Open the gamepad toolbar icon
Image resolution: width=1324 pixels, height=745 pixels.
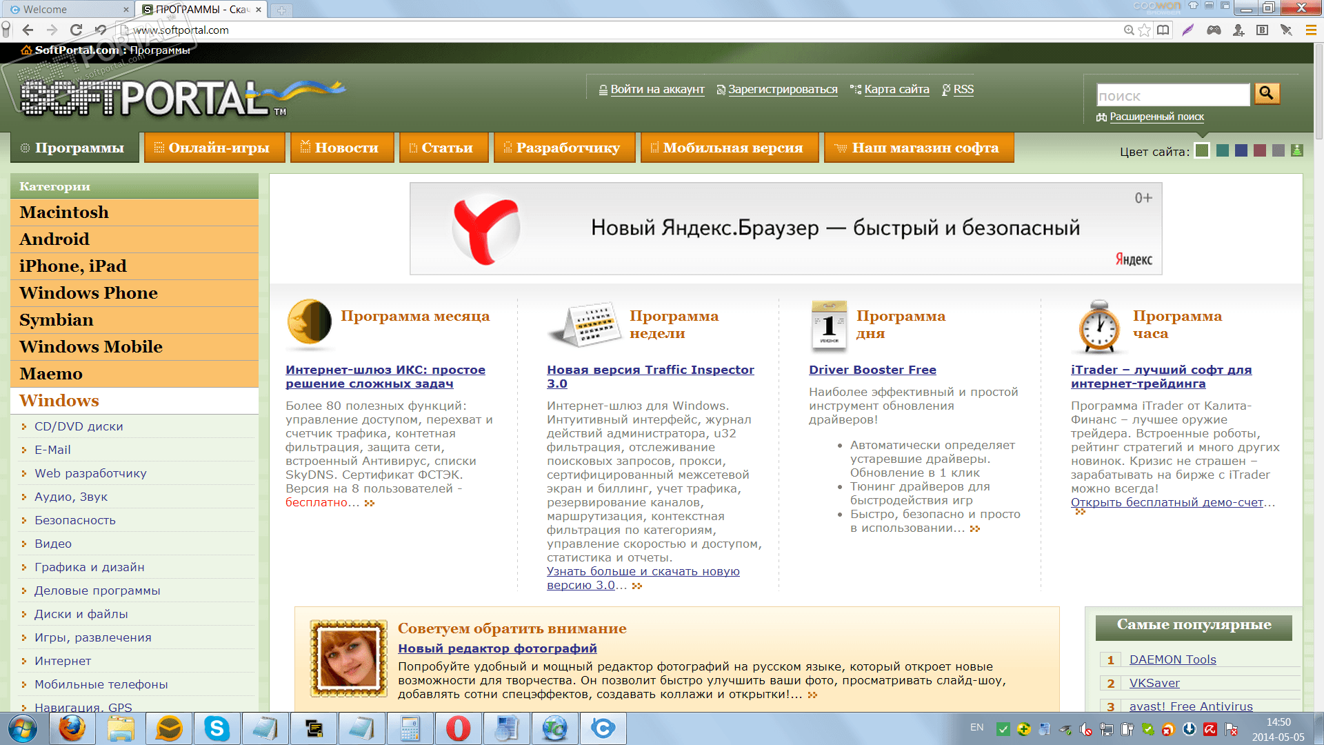(1214, 30)
